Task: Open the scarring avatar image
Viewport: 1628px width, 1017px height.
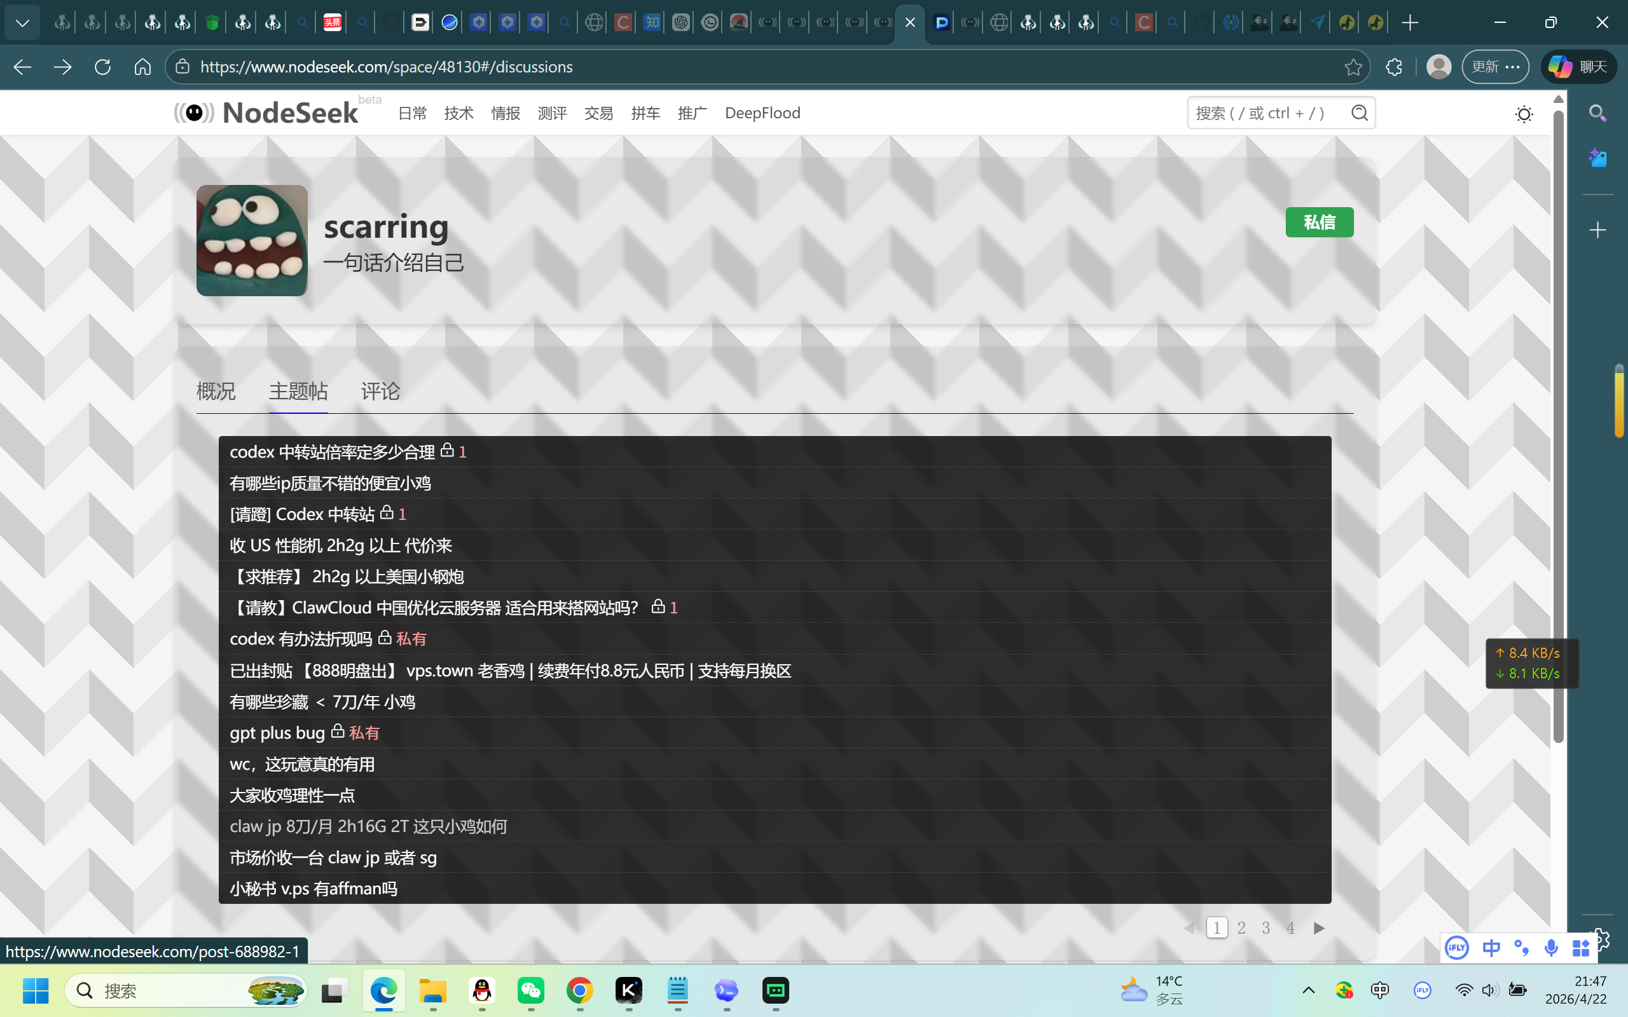Action: pos(252,240)
